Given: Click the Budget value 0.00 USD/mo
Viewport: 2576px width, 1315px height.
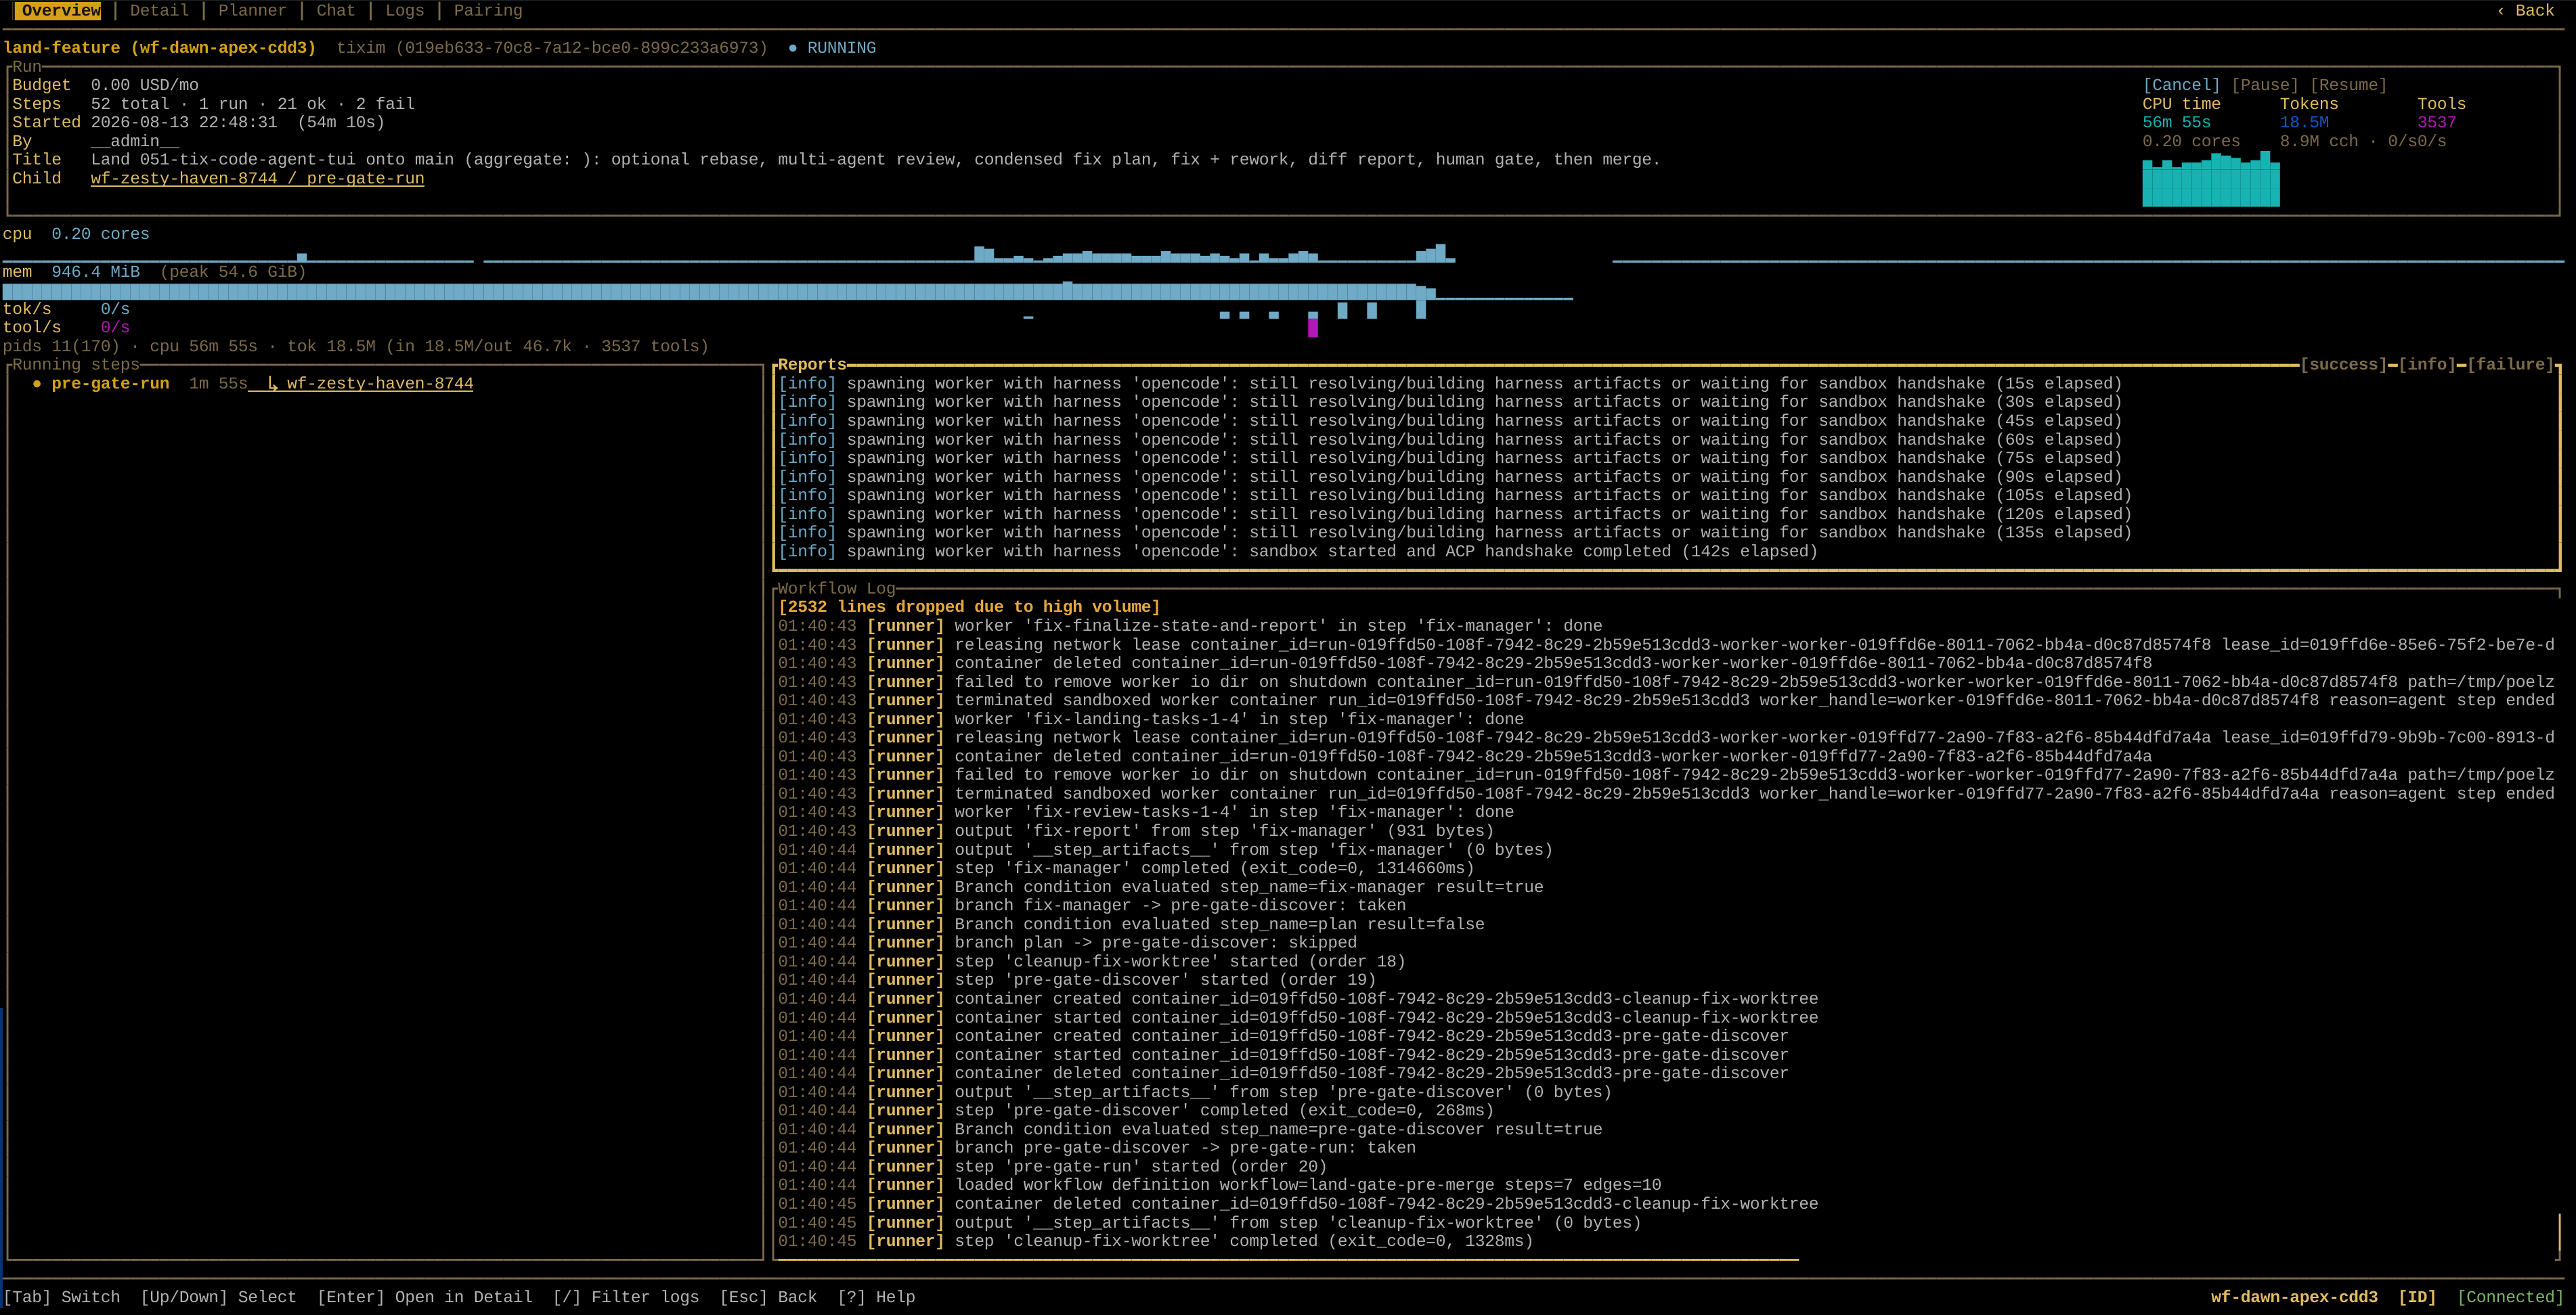Looking at the screenshot, I should pyautogui.click(x=144, y=85).
